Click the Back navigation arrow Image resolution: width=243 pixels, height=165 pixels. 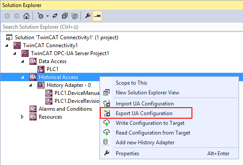click(7, 16)
